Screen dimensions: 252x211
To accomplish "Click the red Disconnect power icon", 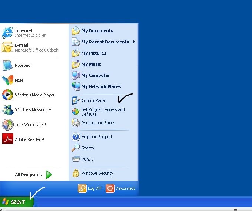I will tap(110, 188).
